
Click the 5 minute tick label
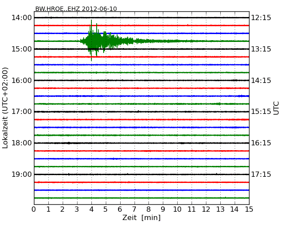pyautogui.click(x=106, y=210)
